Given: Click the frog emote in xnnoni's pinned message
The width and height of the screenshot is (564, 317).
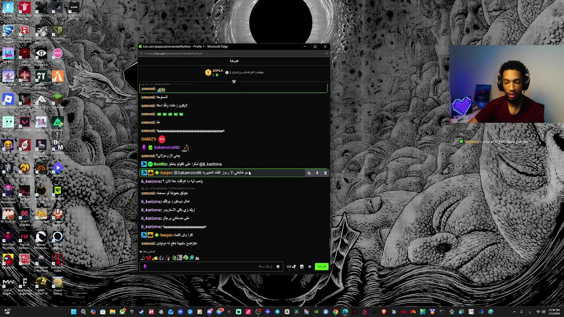Looking at the screenshot, I should pyautogui.click(x=161, y=89).
